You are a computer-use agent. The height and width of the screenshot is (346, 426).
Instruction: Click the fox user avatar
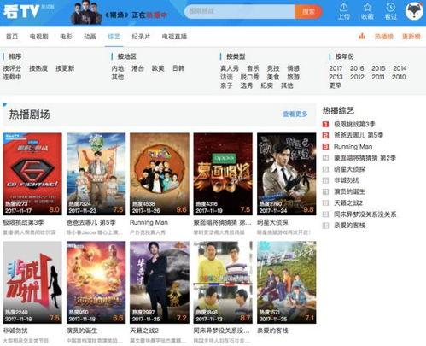(414, 11)
